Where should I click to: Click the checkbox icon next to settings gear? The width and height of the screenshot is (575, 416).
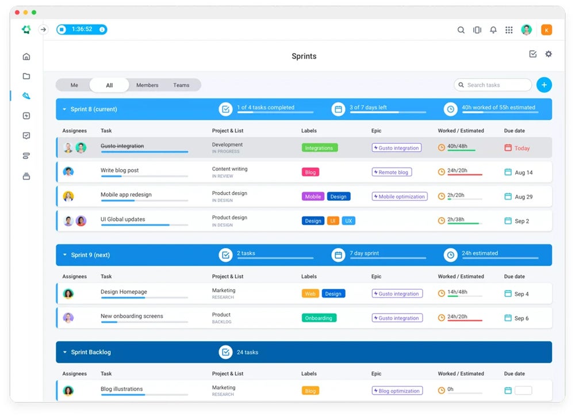pyautogui.click(x=533, y=54)
